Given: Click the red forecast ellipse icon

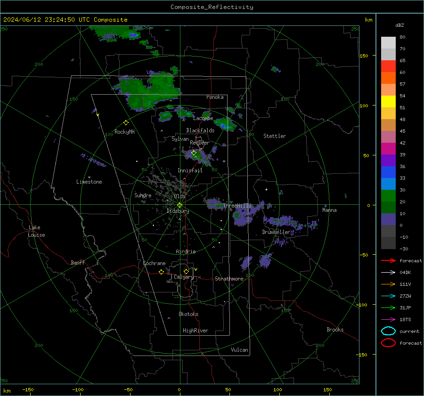Looking at the screenshot, I should pos(388,343).
